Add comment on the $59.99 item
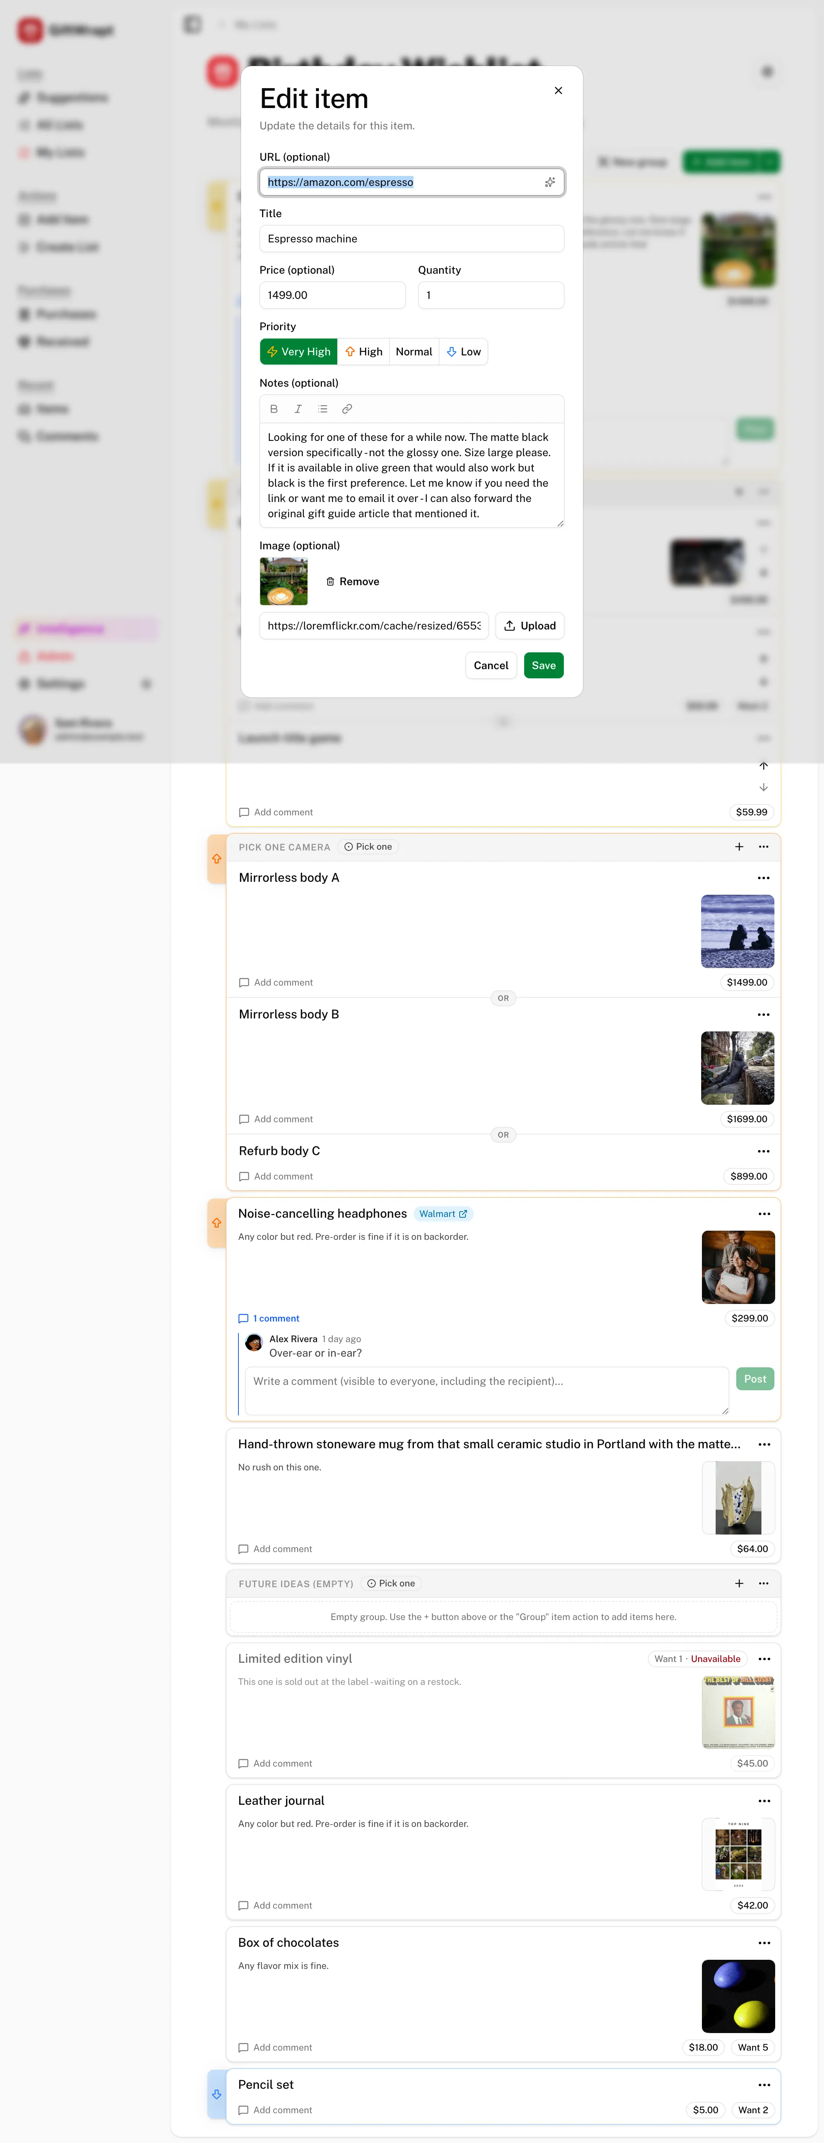Viewport: 824px width, 2143px height. coord(276,813)
